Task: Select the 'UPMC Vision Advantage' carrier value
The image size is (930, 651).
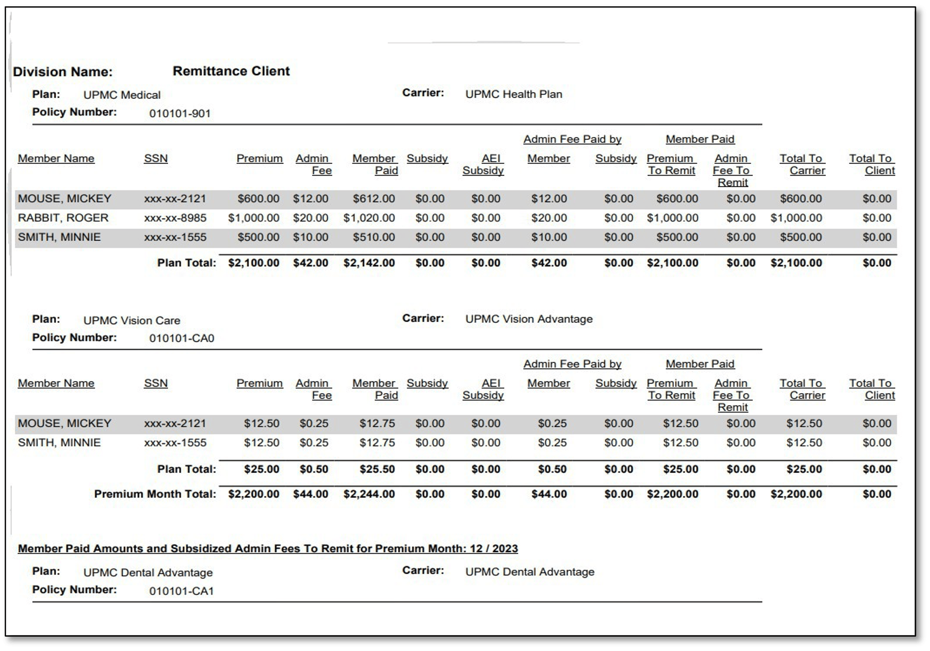Action: click(x=529, y=319)
